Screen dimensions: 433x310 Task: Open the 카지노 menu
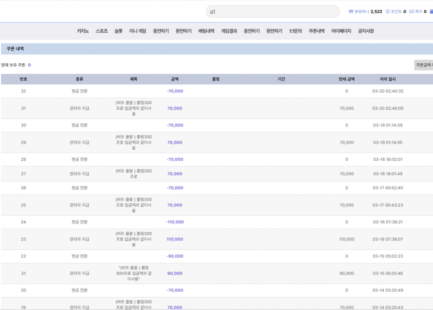(83, 31)
